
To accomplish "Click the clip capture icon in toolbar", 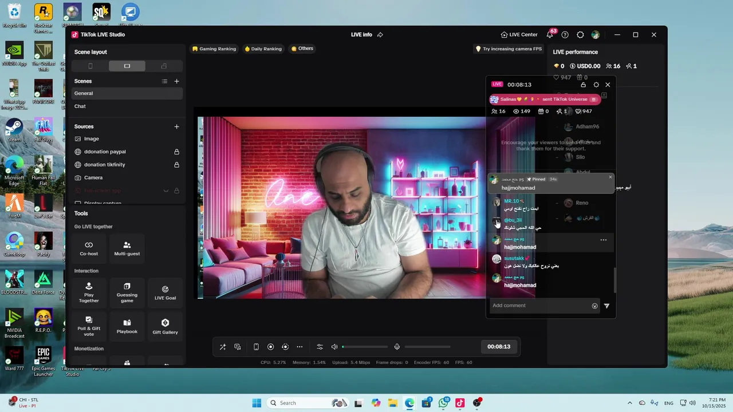I will [x=285, y=347].
